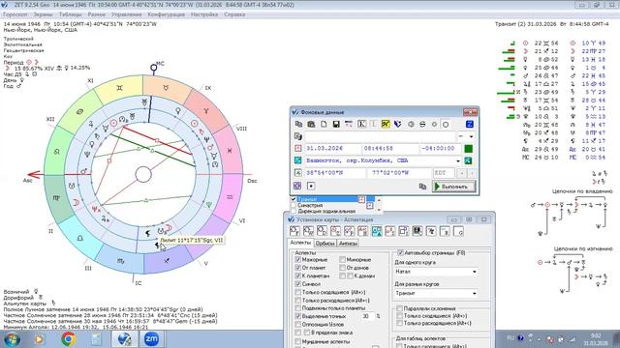Open the Zoom app from the taskbar

[x=151, y=339]
